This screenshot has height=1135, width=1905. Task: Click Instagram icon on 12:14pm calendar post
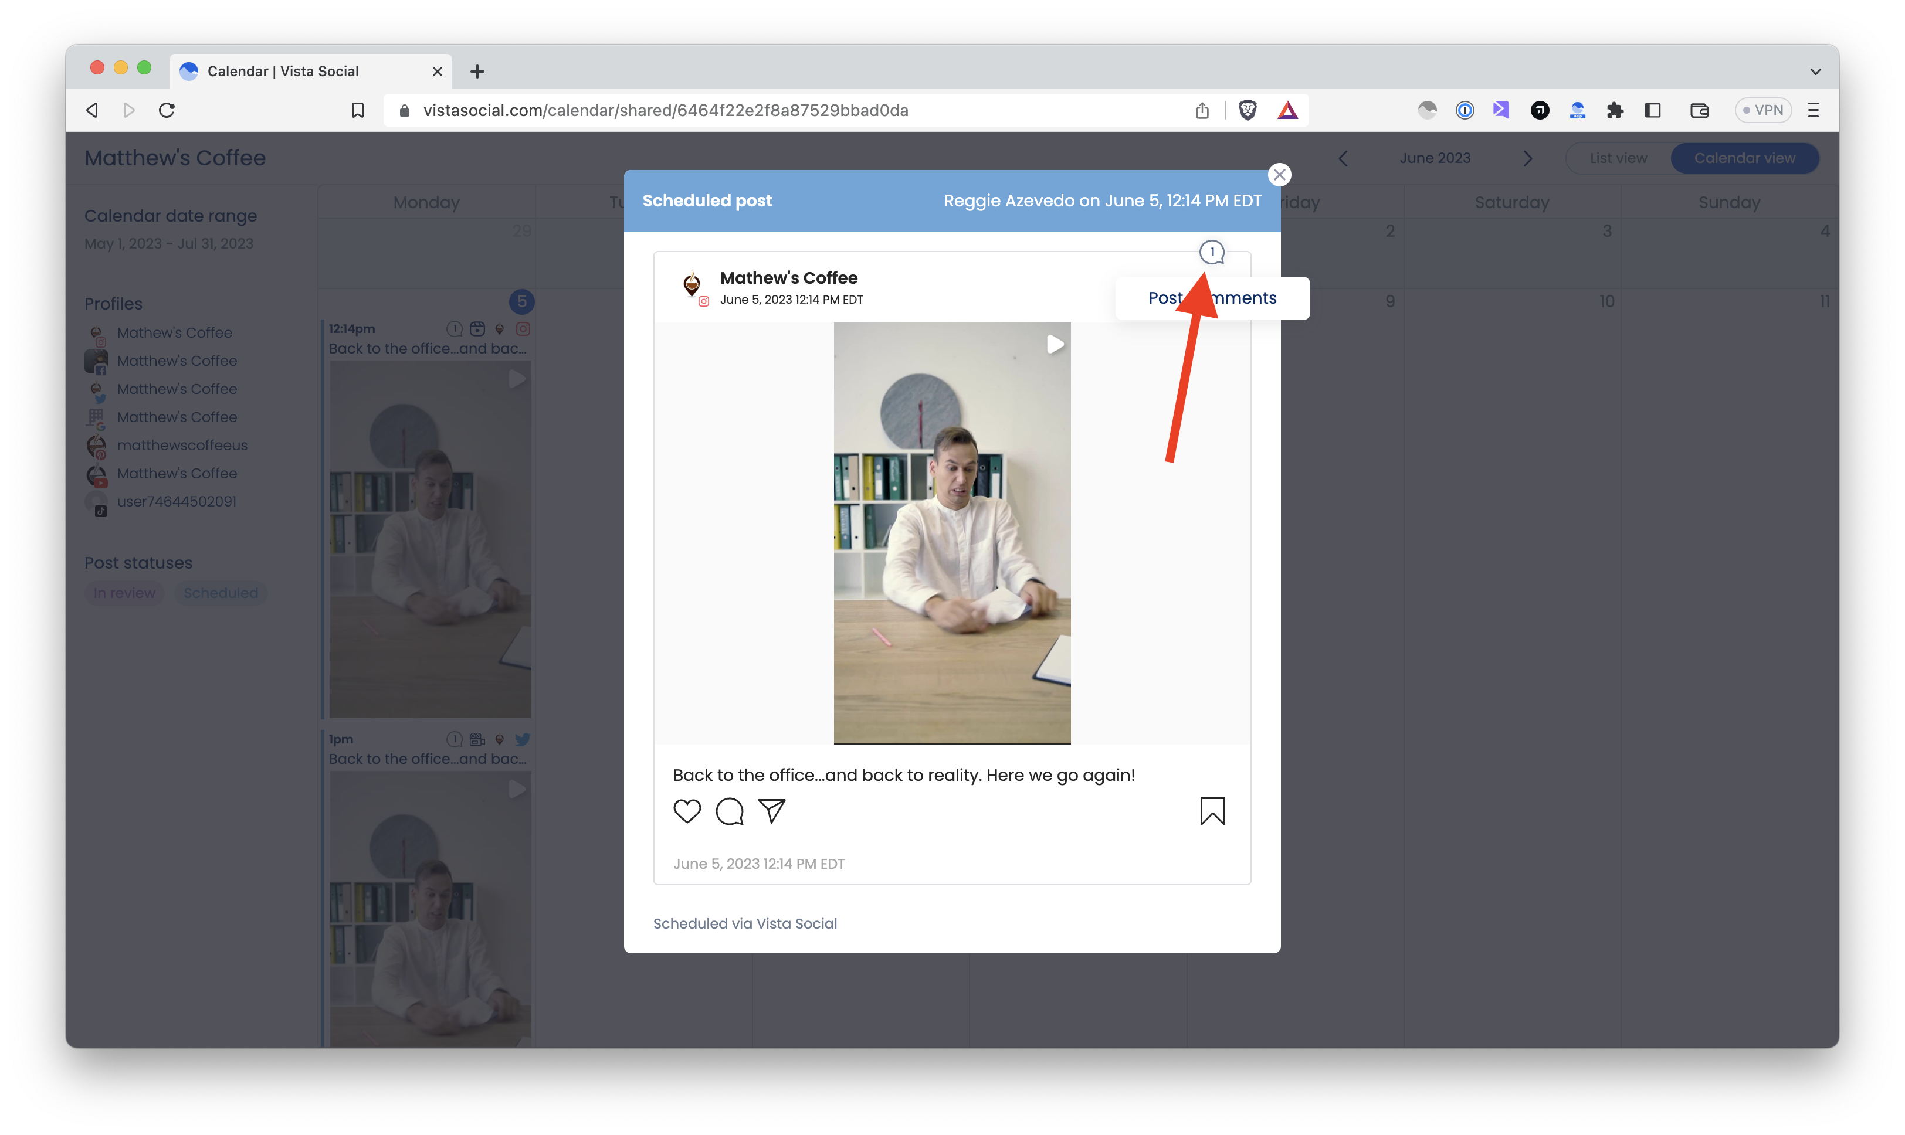[x=523, y=329]
